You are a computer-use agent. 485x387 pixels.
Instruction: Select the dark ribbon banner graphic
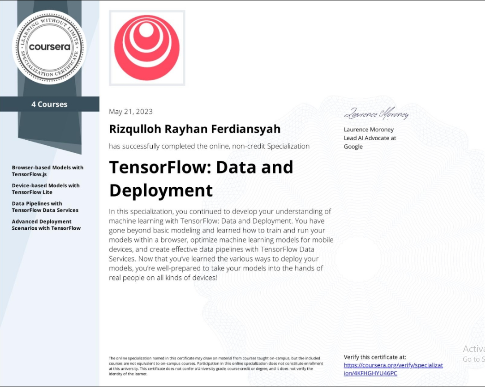click(49, 134)
